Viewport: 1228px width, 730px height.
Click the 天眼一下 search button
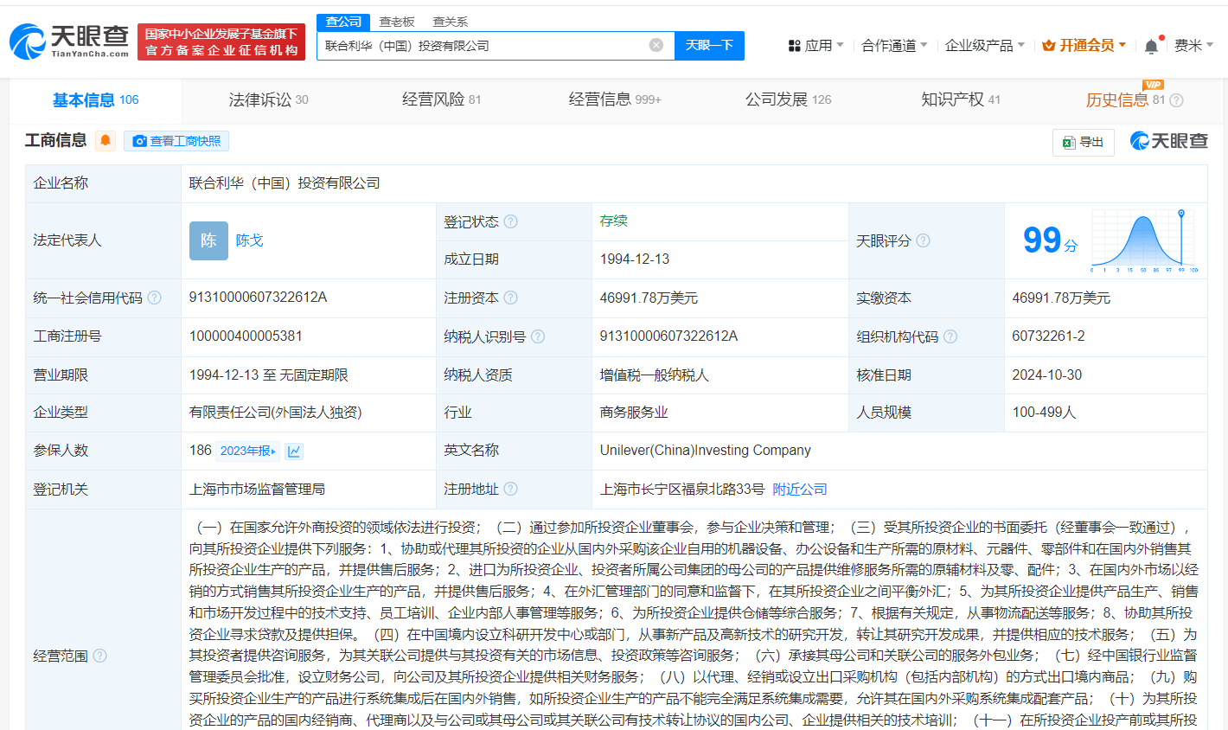[x=709, y=45]
